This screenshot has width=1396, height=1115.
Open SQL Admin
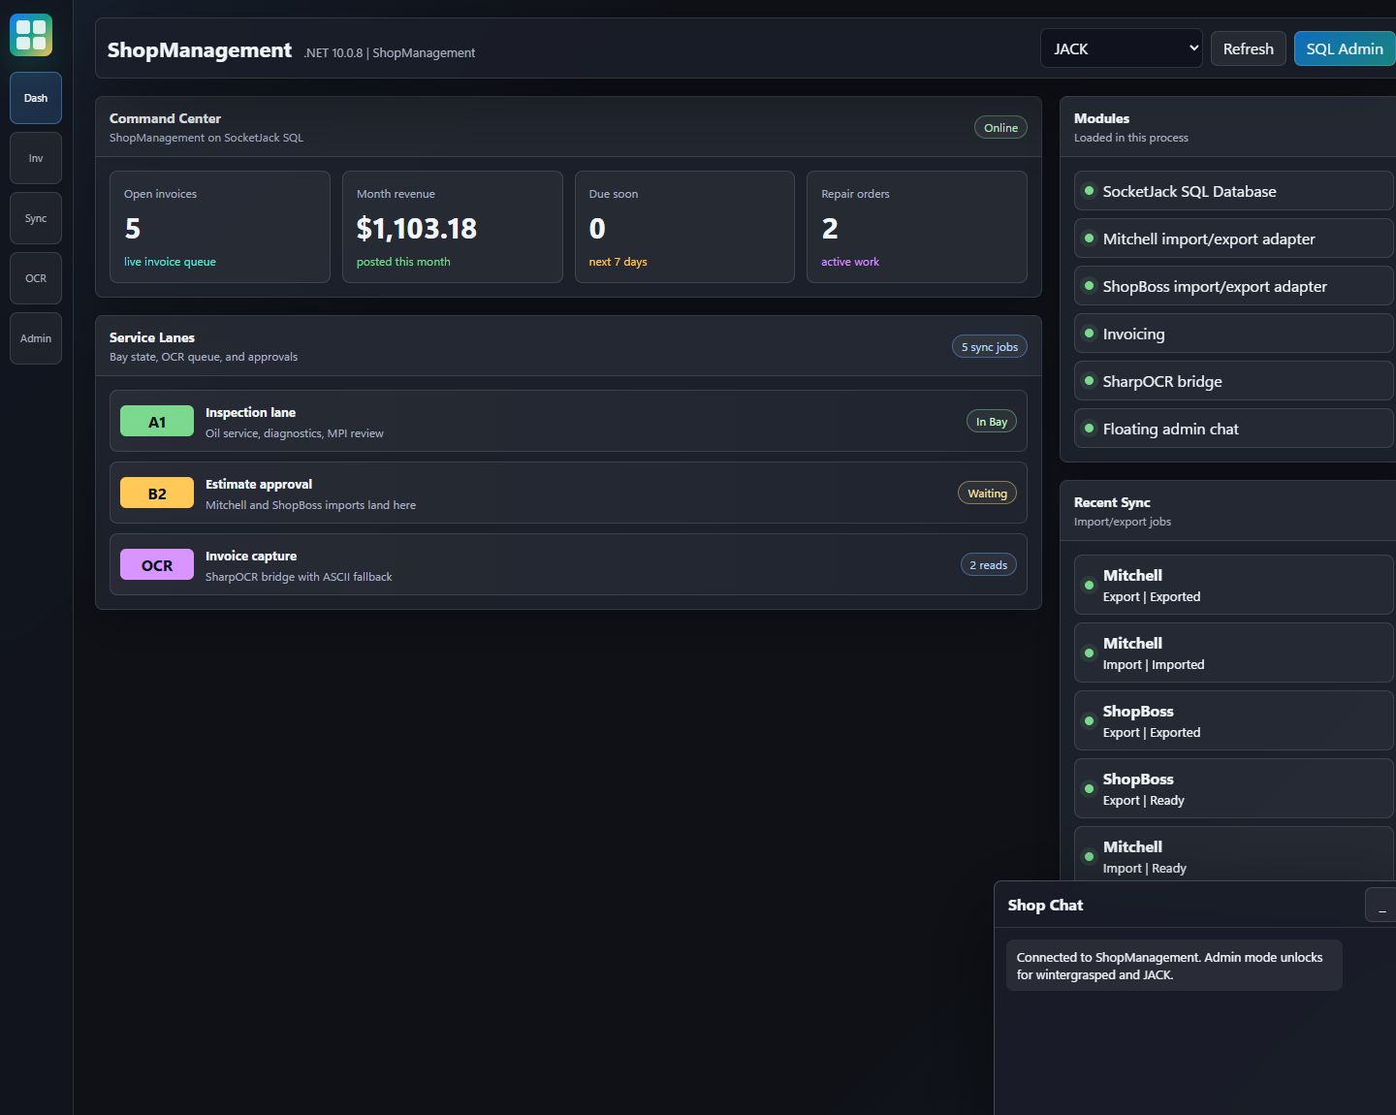coord(1345,48)
